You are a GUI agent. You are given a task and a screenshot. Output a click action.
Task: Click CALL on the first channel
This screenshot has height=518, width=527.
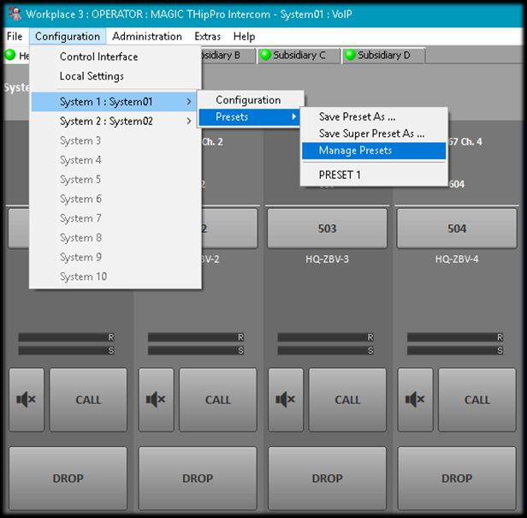(x=88, y=400)
